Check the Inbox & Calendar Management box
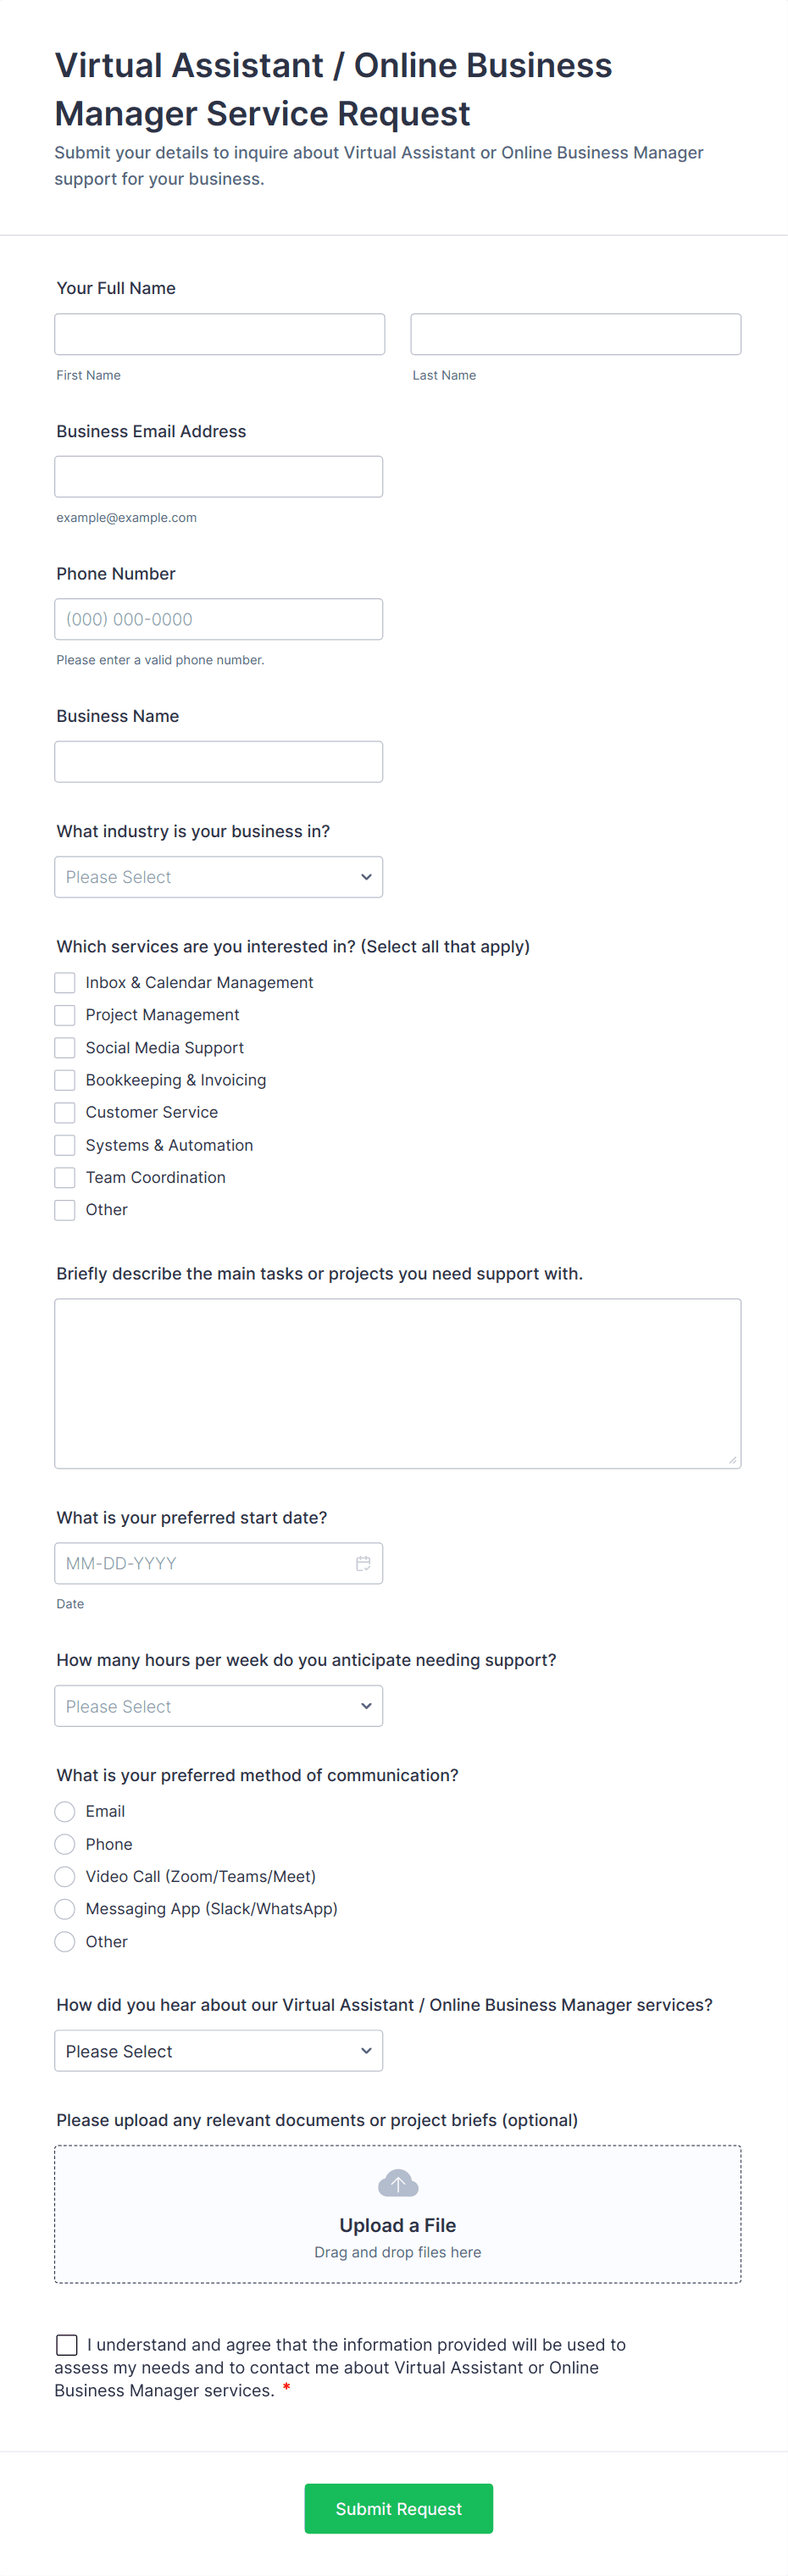This screenshot has width=788, height=2576. click(65, 983)
